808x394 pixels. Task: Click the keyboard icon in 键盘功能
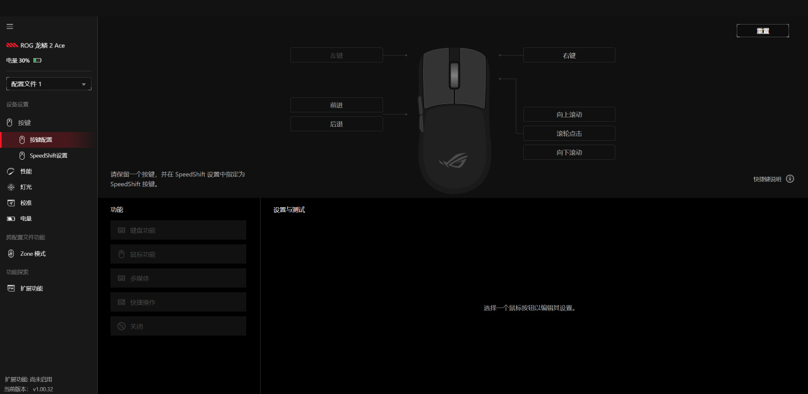122,230
